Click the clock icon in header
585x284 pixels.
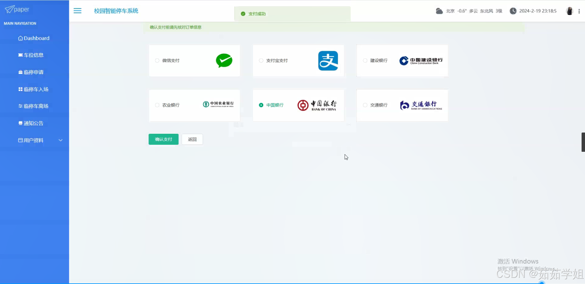513,11
